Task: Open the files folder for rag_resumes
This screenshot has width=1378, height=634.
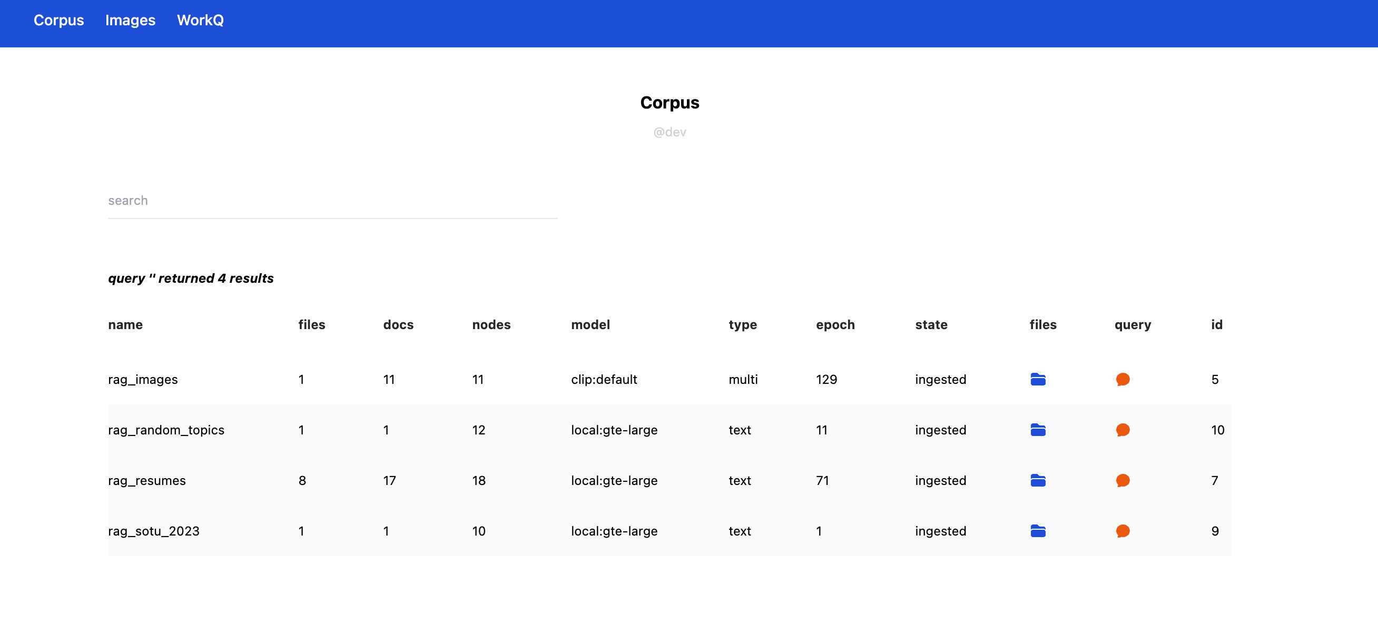Action: tap(1037, 481)
